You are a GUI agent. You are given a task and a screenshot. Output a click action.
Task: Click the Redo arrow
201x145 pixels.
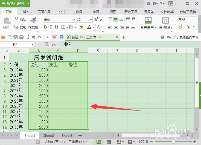click(40, 37)
